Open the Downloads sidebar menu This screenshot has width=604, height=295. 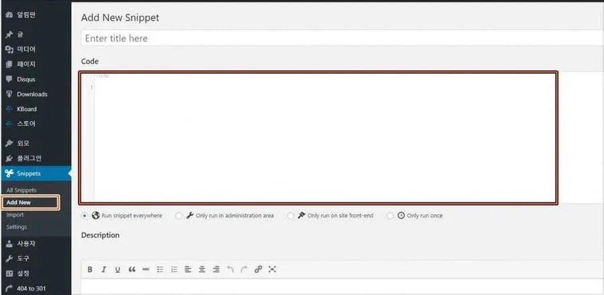click(x=32, y=94)
